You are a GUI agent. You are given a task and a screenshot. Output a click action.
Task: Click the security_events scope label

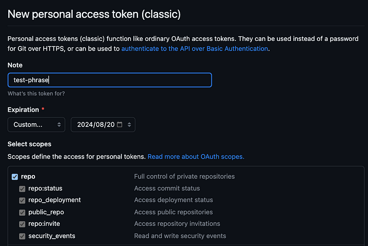pyautogui.click(x=52, y=236)
